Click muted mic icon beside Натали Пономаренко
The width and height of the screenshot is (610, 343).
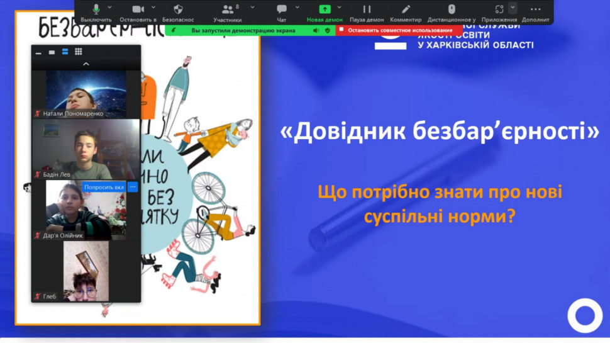coord(38,113)
